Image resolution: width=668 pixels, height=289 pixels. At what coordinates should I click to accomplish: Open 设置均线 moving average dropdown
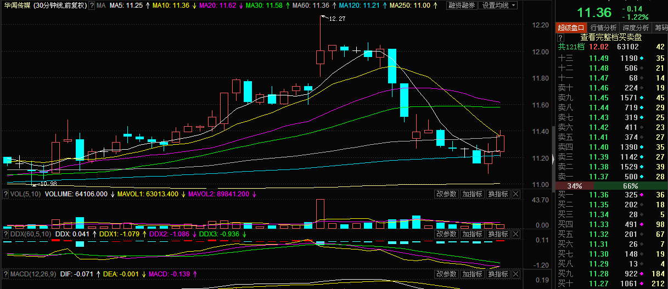tap(499, 5)
